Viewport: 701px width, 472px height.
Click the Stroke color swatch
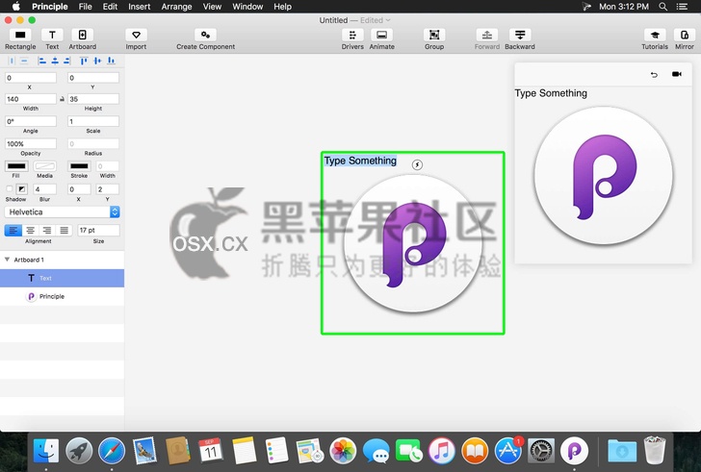coord(79,166)
